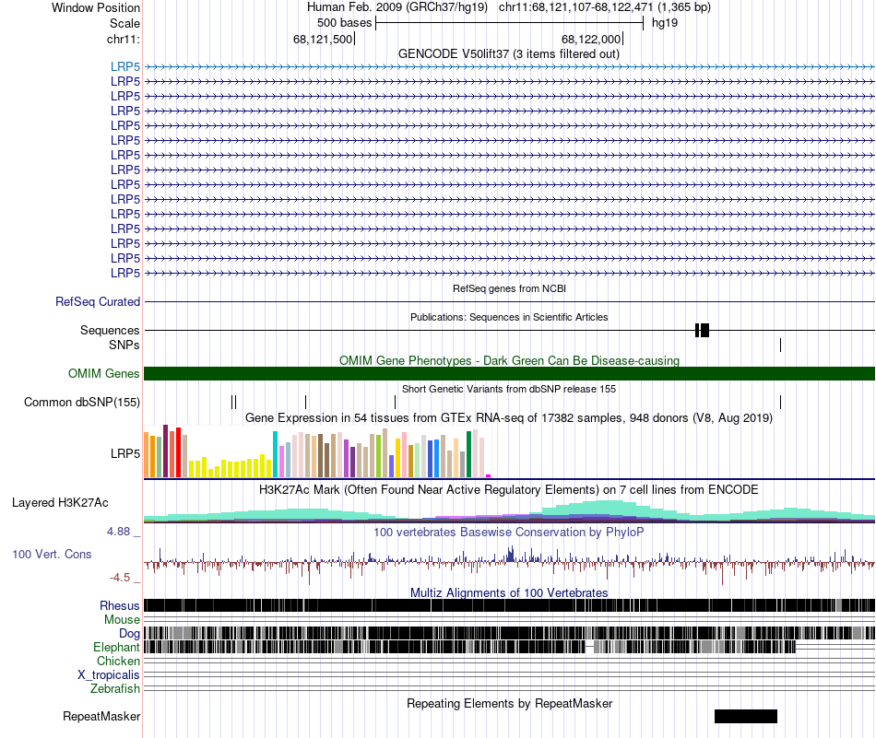
Task: Select the Scale track label
Action: [124, 23]
